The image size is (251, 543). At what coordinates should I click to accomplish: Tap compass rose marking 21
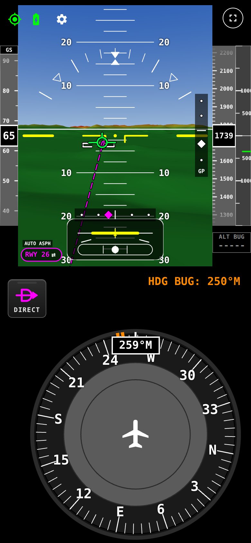click(x=76, y=382)
